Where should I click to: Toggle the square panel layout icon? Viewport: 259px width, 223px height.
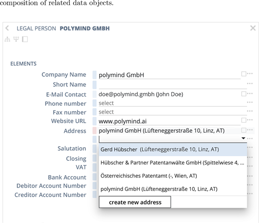click(x=25, y=39)
